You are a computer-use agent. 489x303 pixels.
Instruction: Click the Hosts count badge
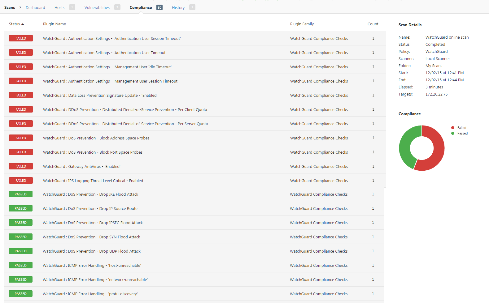pos(72,7)
